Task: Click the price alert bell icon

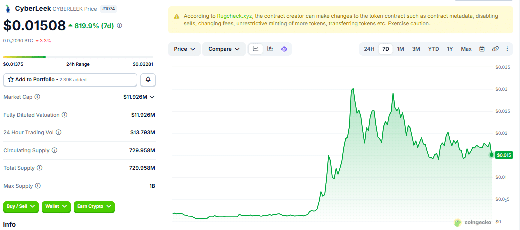Action: pyautogui.click(x=148, y=80)
